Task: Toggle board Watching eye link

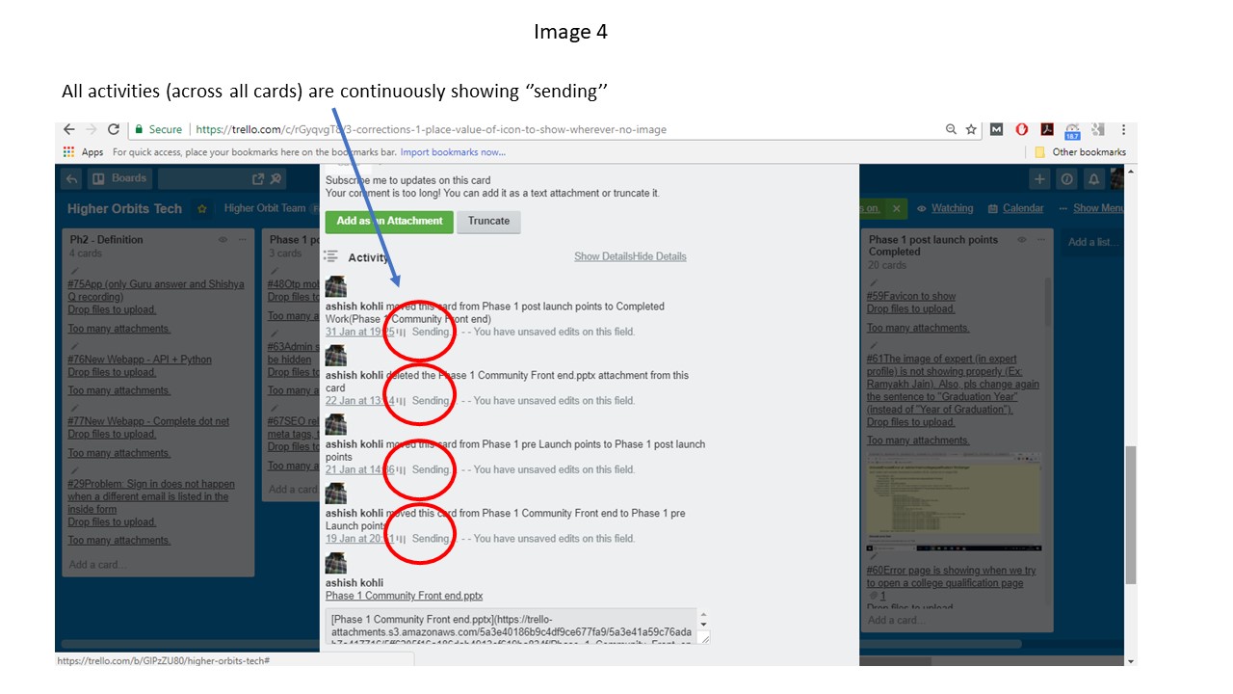Action: (x=945, y=208)
